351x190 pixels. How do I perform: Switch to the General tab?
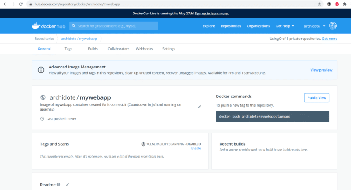tap(44, 49)
